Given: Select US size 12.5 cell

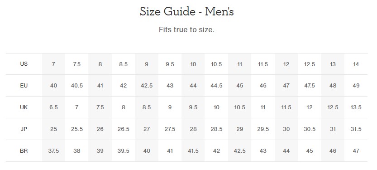Looking at the screenshot, I should click(x=310, y=64).
